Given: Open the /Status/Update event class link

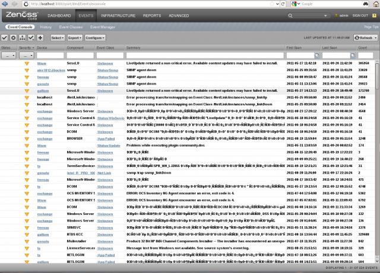Looking at the screenshot, I should pyautogui.click(x=109, y=146).
